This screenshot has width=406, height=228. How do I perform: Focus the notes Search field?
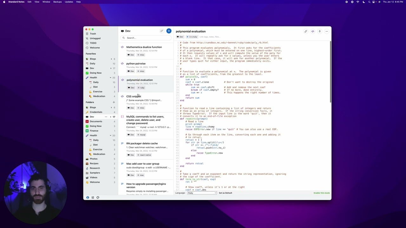point(146,38)
